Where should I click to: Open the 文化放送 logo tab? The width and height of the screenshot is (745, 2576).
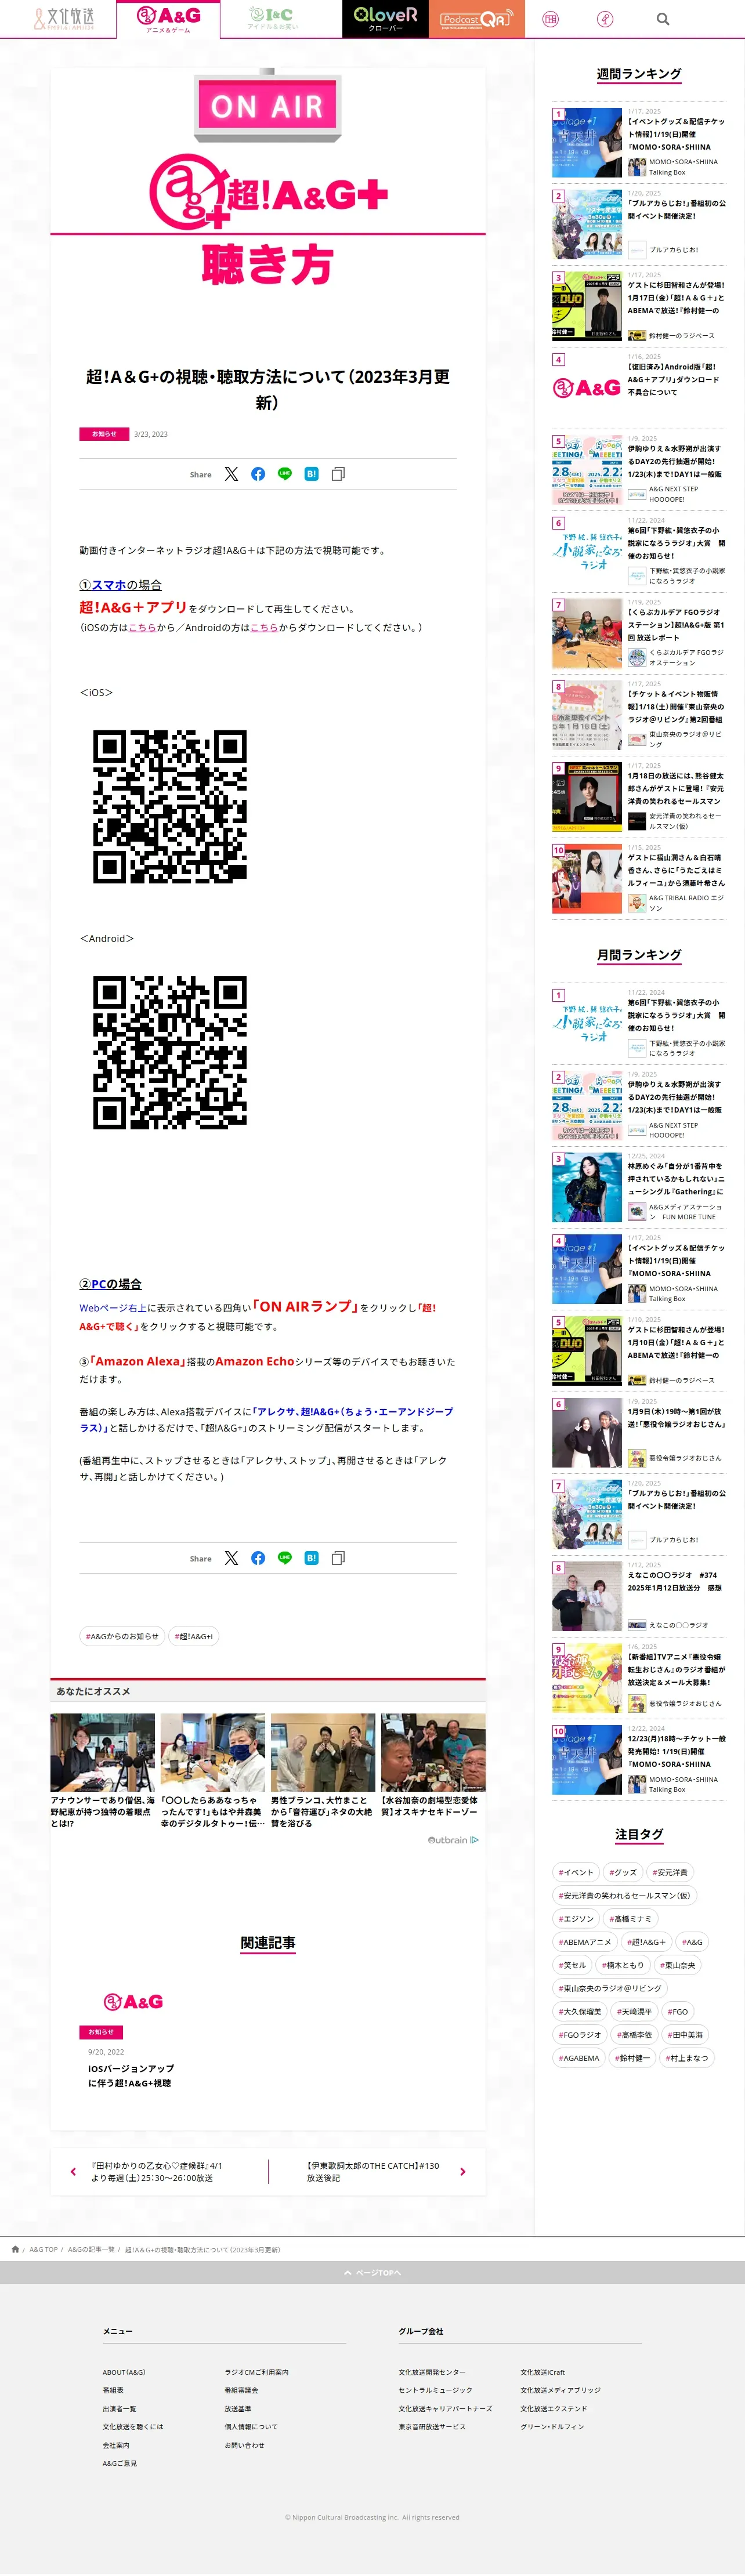pyautogui.click(x=64, y=19)
